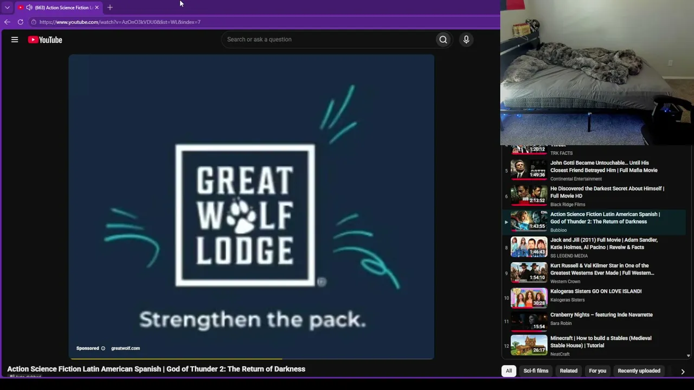Click the YouTube search box
Image resolution: width=694 pixels, height=390 pixels.
click(328, 40)
